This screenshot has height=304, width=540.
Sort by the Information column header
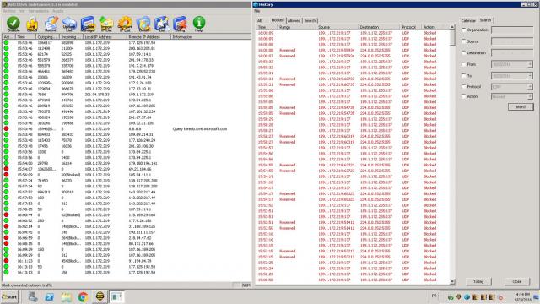click(210, 37)
